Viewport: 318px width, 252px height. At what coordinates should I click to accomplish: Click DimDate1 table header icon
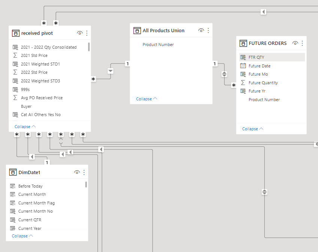tap(13, 172)
